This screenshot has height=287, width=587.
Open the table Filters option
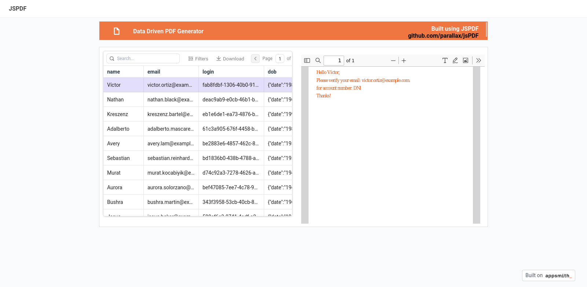point(198,59)
